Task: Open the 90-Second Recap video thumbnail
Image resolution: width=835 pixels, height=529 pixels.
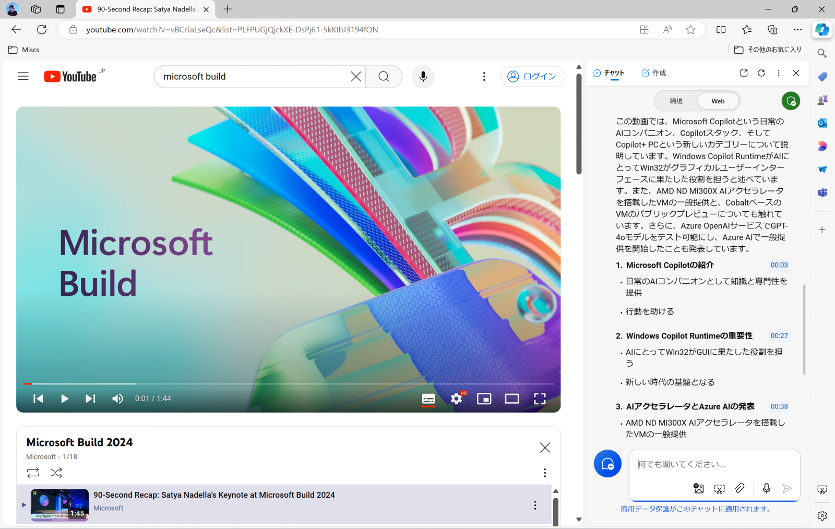Action: coord(59,505)
